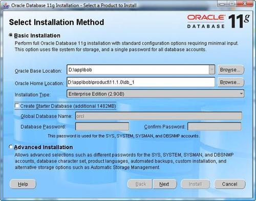Open Help for the installer
This screenshot has height=201, width=256.
[23, 184]
